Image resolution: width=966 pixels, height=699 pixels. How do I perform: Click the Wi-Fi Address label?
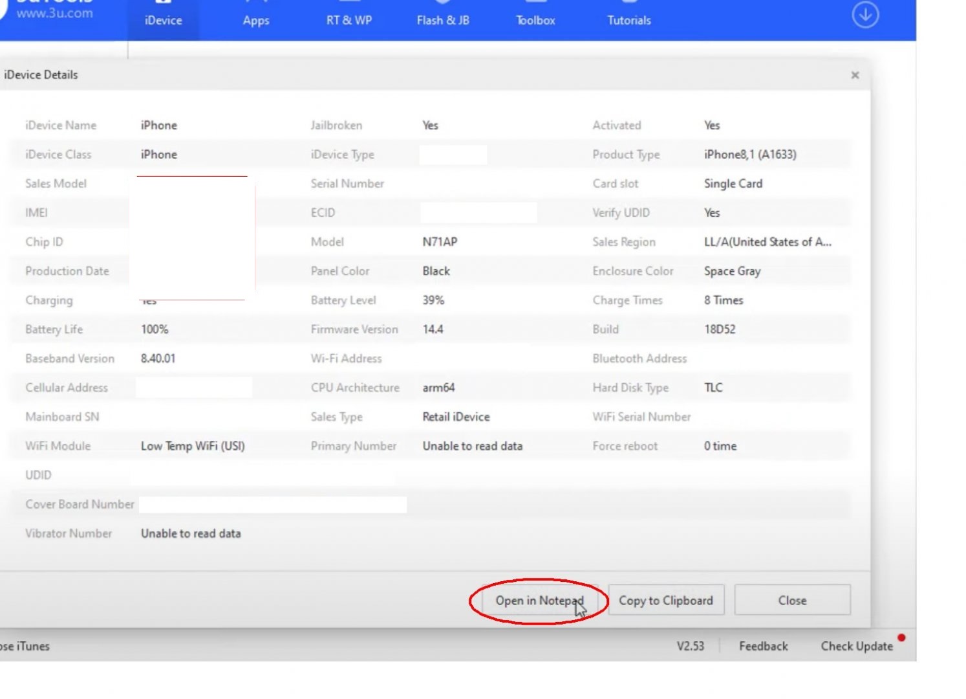coord(346,359)
